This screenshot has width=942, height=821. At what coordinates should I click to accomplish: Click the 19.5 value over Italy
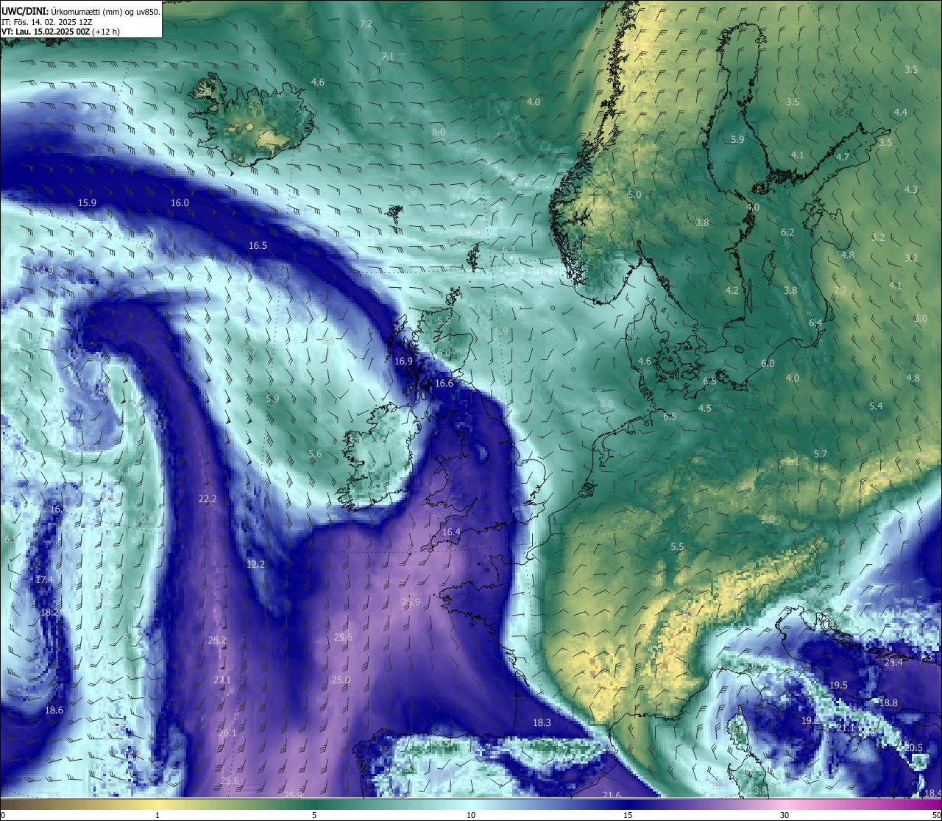[838, 685]
